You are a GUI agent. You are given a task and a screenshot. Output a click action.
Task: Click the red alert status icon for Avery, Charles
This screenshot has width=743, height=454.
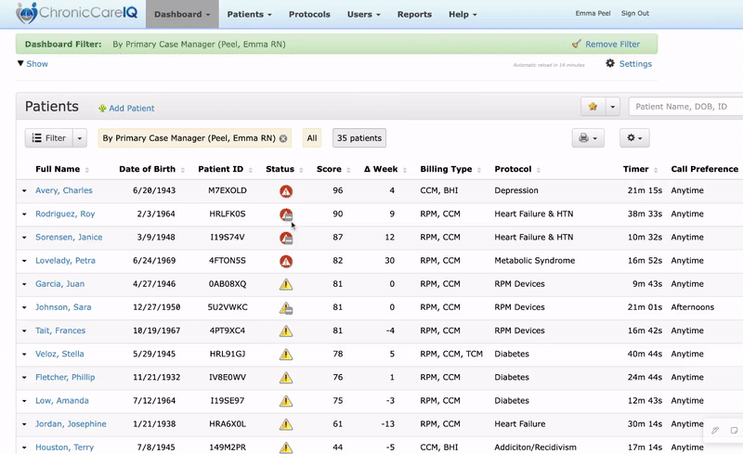(x=286, y=191)
